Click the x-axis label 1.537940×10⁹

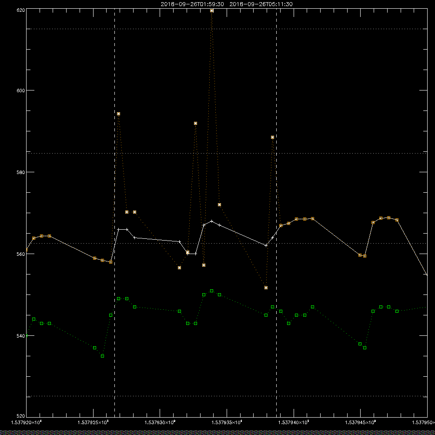point(294,422)
